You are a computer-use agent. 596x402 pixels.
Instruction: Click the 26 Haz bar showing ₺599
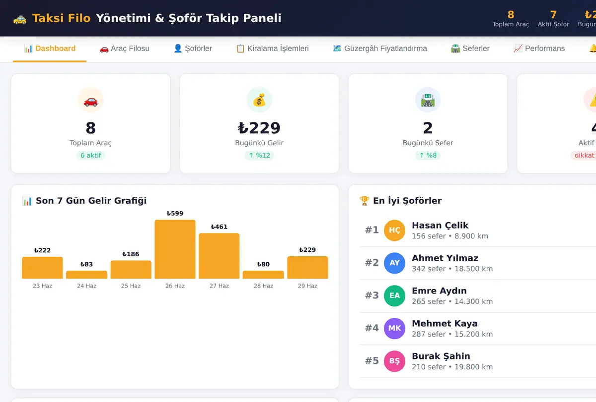pyautogui.click(x=175, y=249)
